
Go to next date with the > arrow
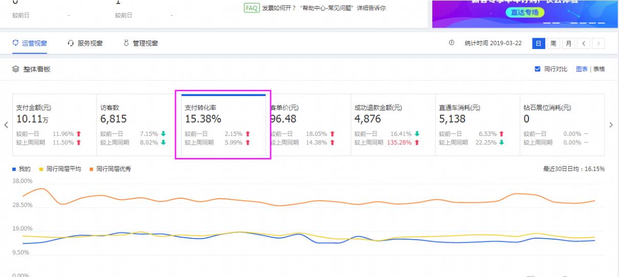599,43
